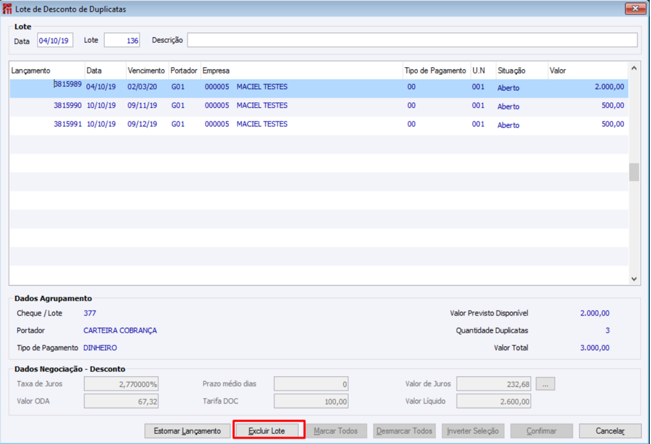Click the Vencimento column header
This screenshot has height=444, width=651.
[147, 71]
